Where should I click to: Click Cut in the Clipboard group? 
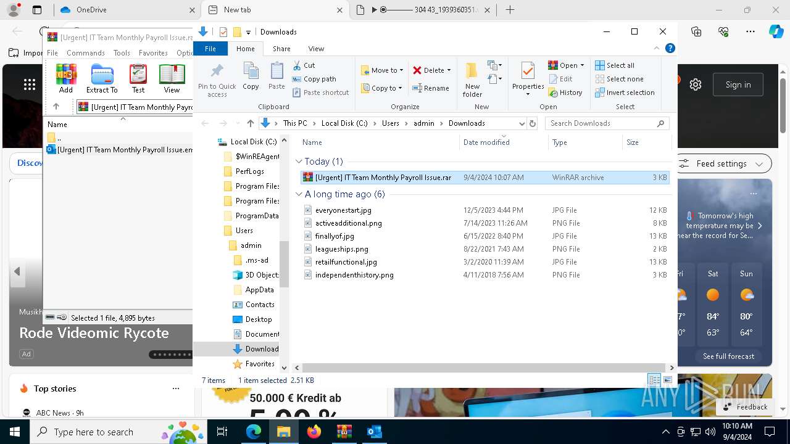tap(304, 65)
